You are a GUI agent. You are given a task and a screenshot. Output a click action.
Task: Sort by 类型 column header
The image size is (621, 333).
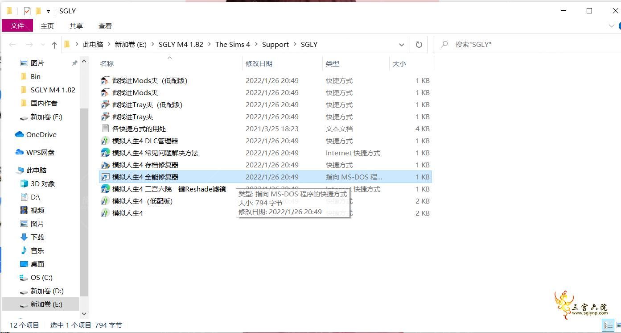tap(333, 64)
